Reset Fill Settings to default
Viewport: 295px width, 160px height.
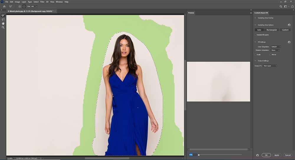click(289, 42)
